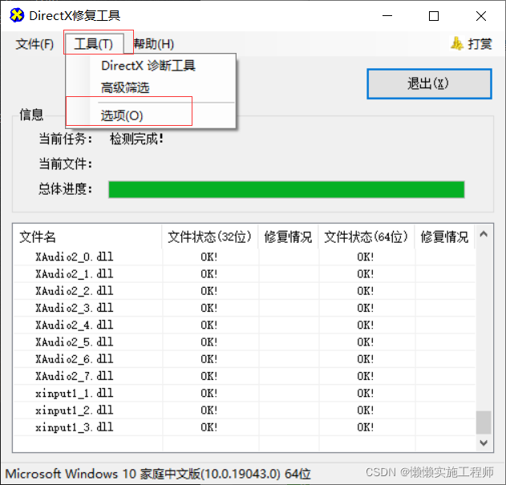Click the 64位 OK! status of xinput1_1.dll
The image size is (506, 485).
click(x=366, y=394)
